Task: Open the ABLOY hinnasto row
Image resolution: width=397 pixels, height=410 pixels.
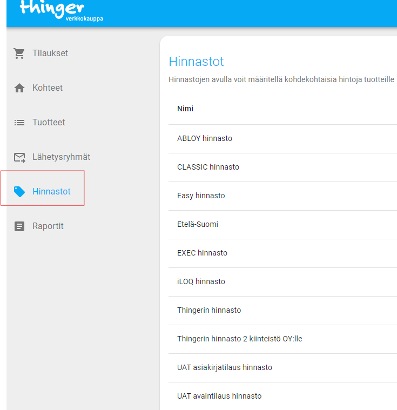Action: point(282,139)
